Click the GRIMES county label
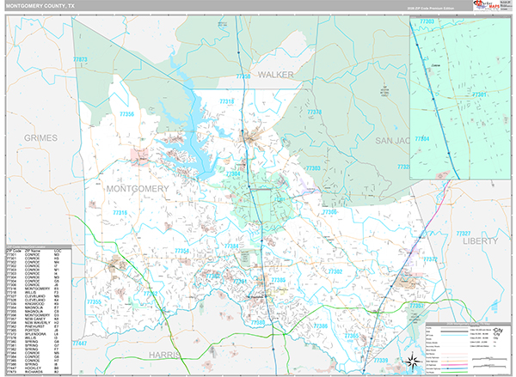 pyautogui.click(x=40, y=137)
